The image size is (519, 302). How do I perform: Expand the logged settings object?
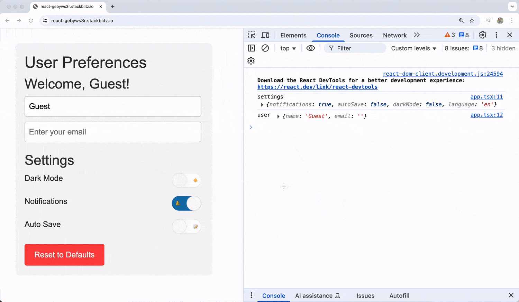coord(262,105)
